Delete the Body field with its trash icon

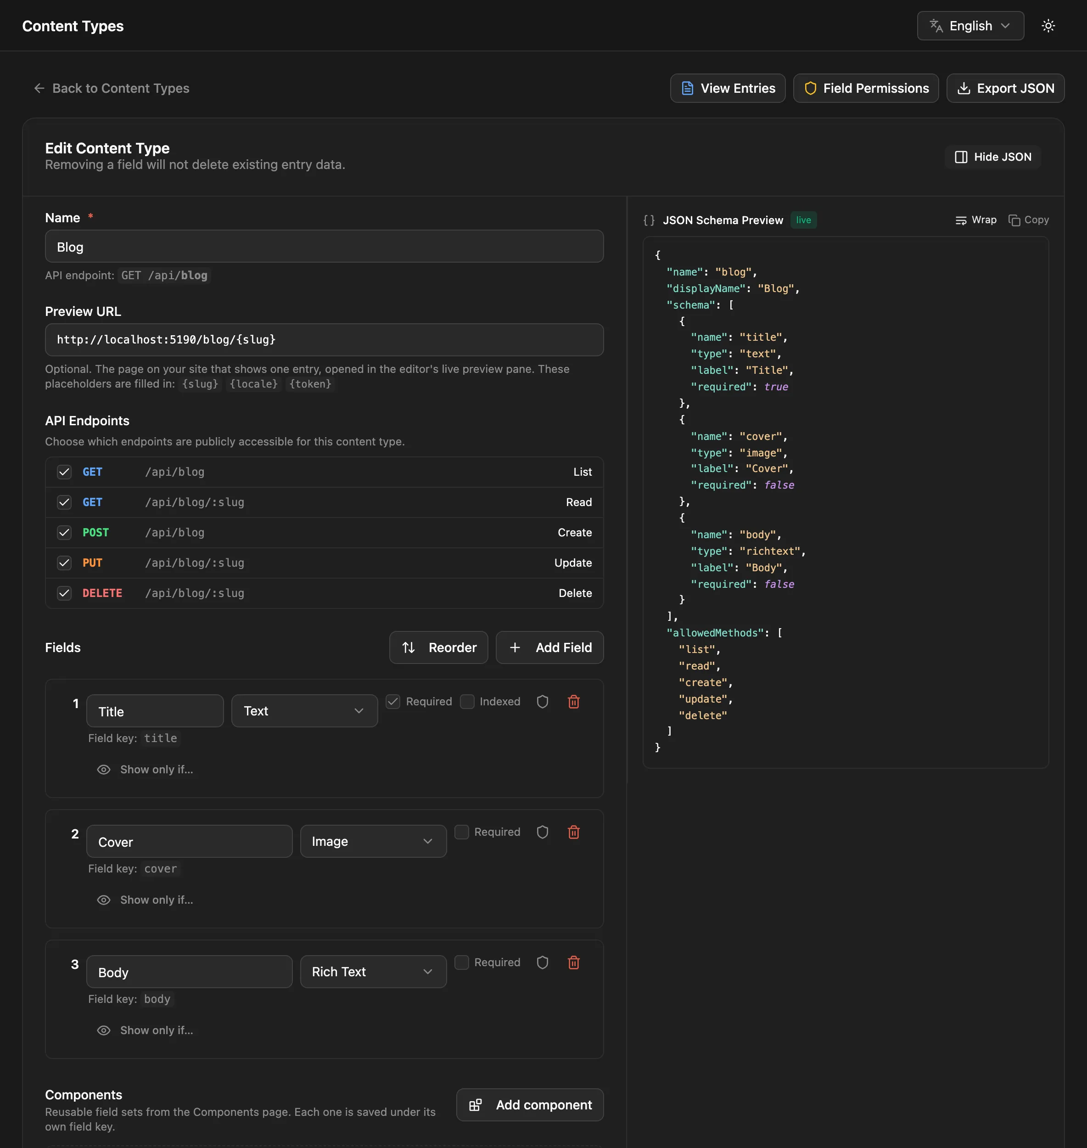point(574,962)
